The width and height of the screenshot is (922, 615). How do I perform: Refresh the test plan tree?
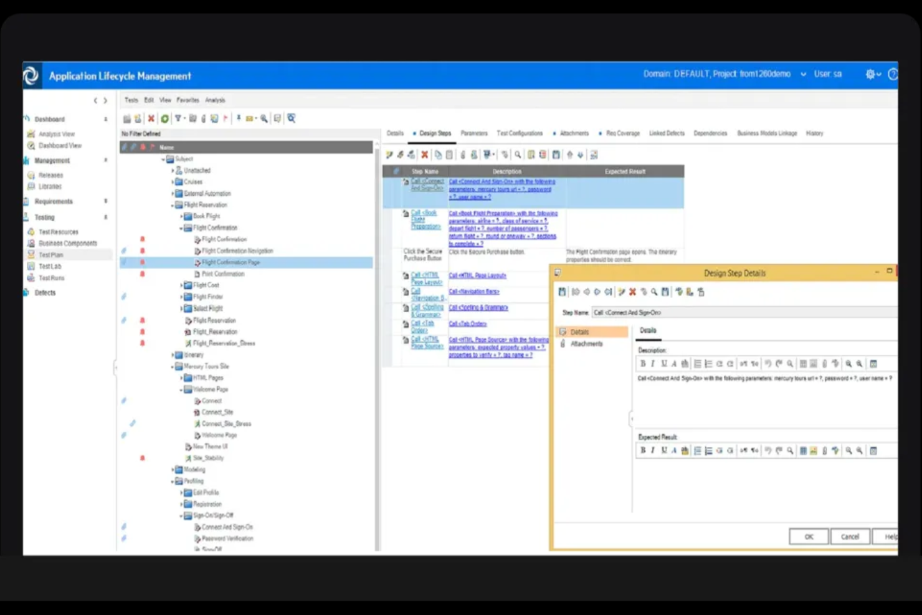point(164,118)
